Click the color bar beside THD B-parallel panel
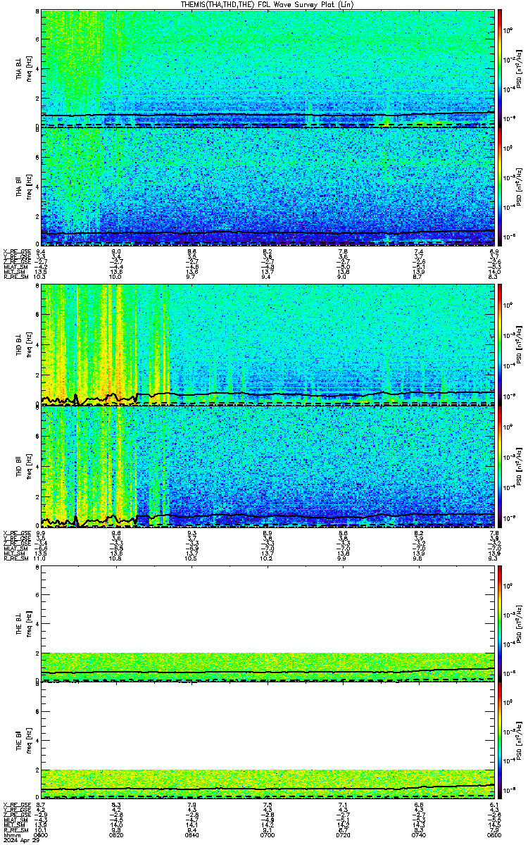The width and height of the screenshot is (528, 845). click(500, 465)
